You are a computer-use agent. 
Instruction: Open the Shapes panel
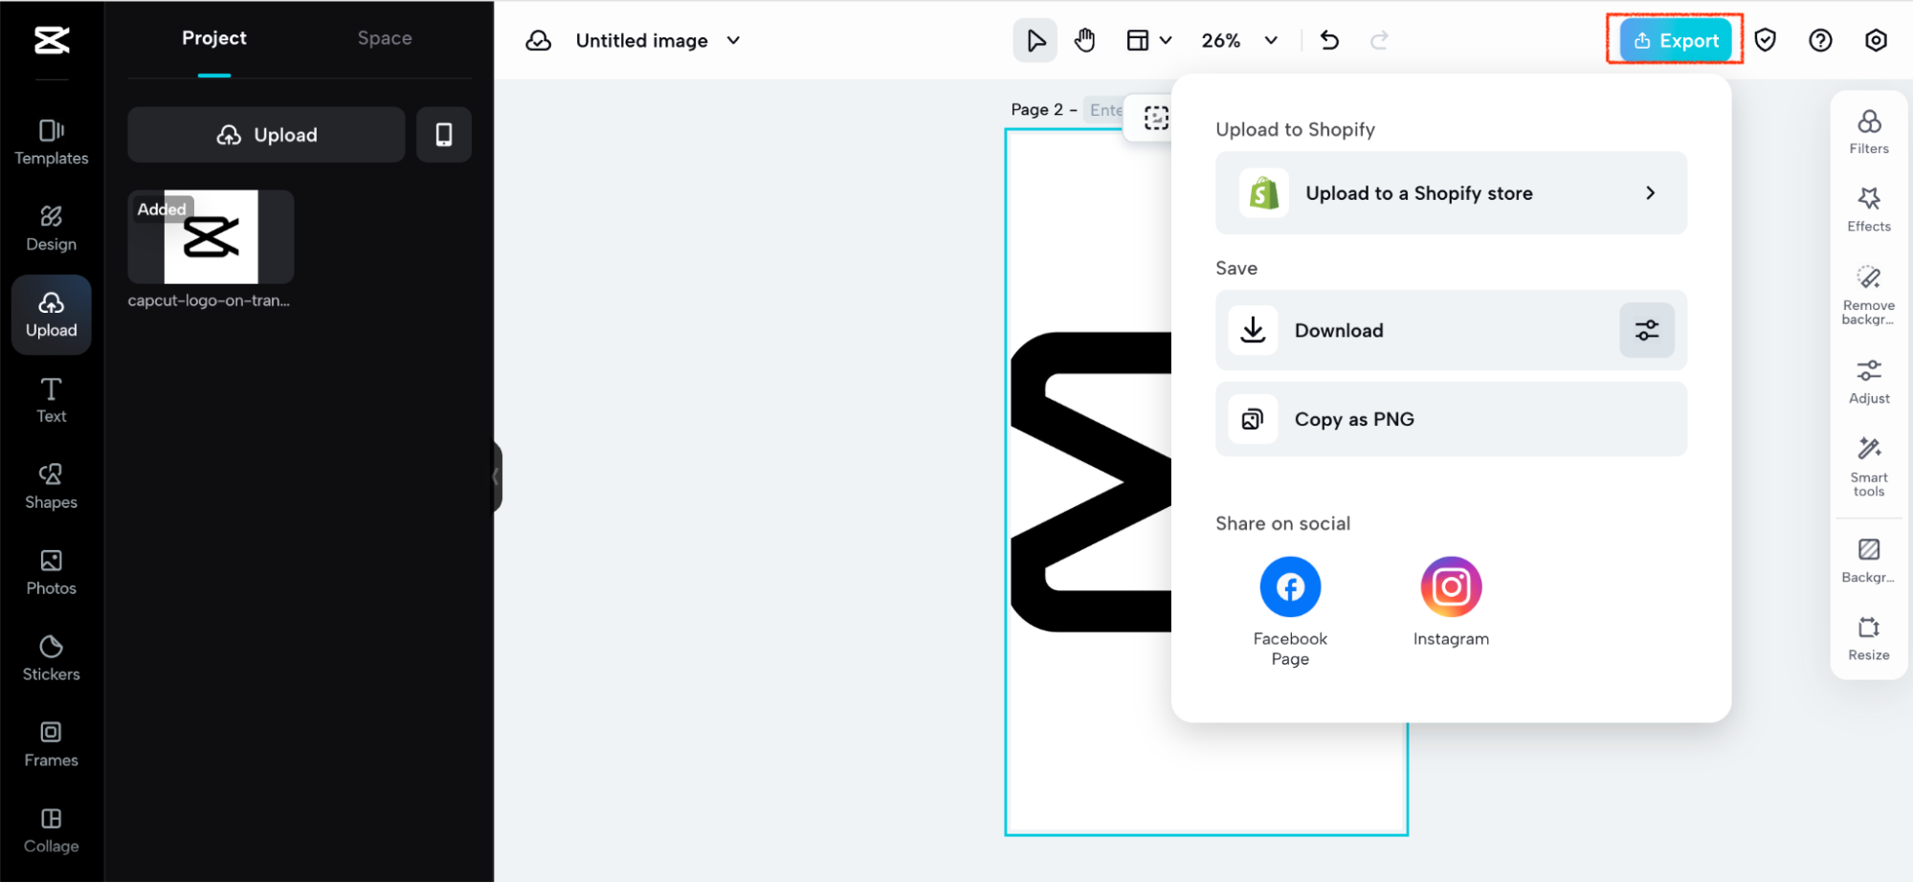pos(52,486)
